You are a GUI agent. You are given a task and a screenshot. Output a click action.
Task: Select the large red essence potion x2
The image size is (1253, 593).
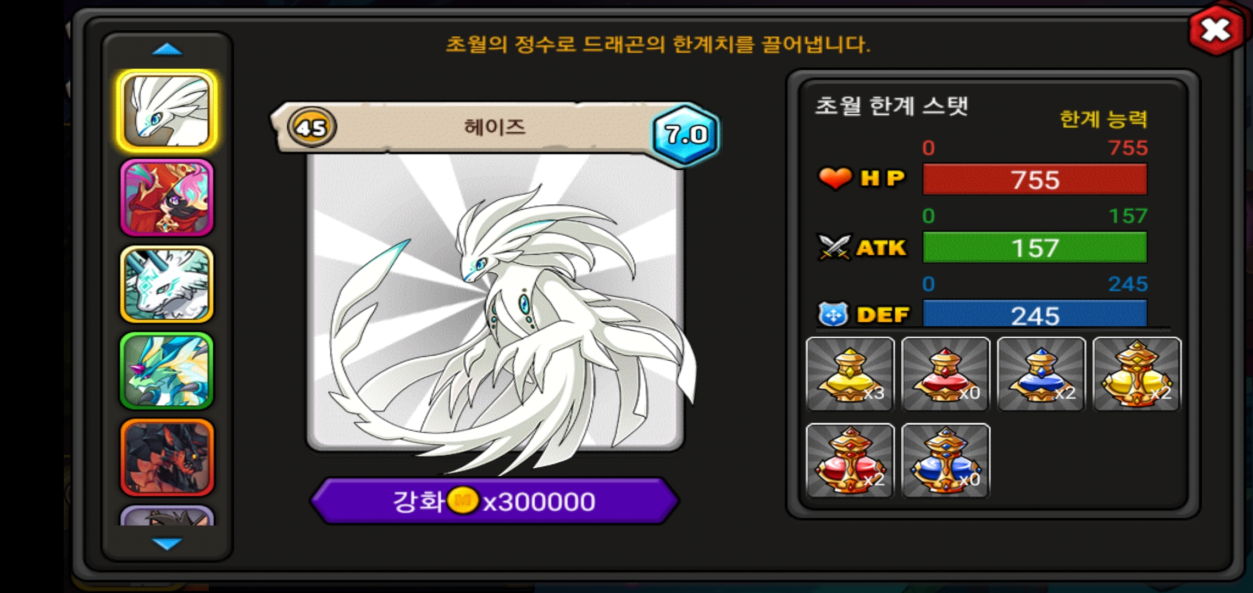tap(850, 461)
